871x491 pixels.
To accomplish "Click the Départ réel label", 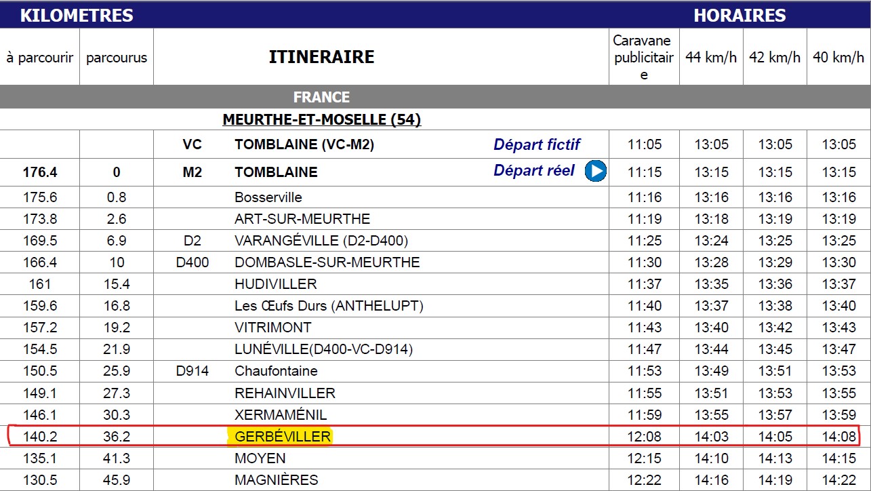I will click(534, 171).
